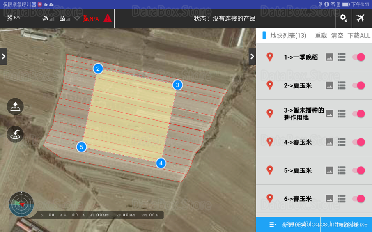Open image icon for 1->一季晚稻
This screenshot has height=232, width=372.
330,57
